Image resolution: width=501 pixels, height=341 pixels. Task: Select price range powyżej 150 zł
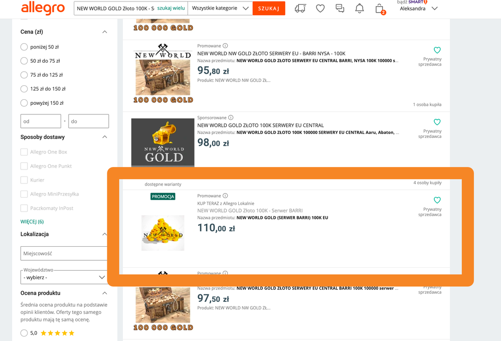(24, 103)
